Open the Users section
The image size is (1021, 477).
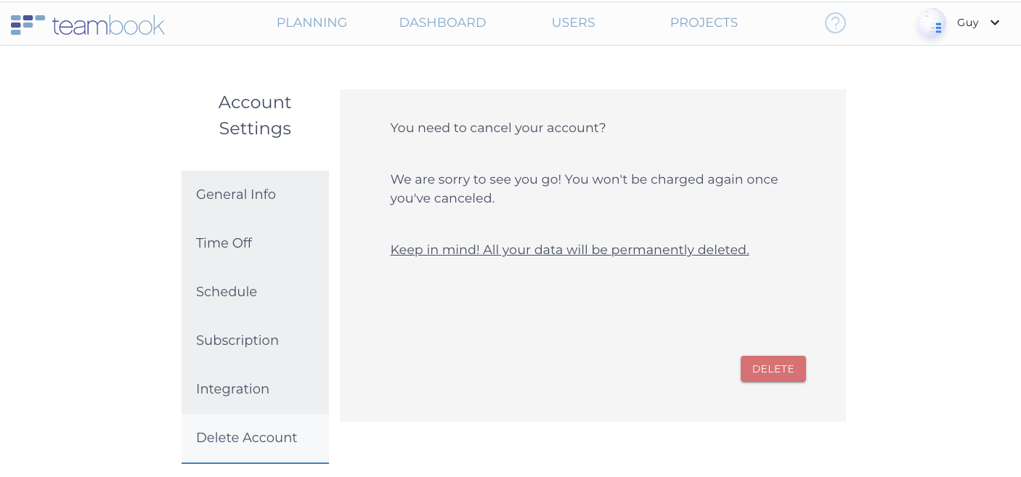573,23
